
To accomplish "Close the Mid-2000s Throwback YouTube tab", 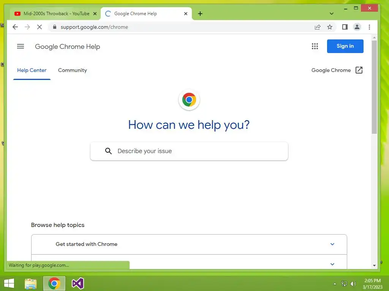I will pos(95,14).
